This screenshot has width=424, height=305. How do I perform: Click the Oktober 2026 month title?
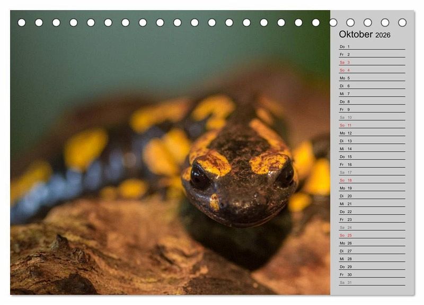pos(365,34)
